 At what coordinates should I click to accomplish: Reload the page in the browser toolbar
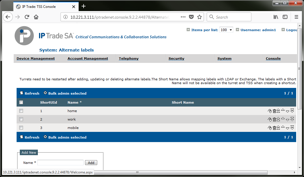point(27,17)
